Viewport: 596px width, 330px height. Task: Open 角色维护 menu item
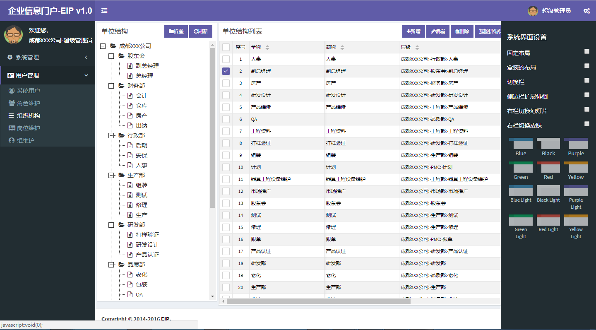point(48,103)
